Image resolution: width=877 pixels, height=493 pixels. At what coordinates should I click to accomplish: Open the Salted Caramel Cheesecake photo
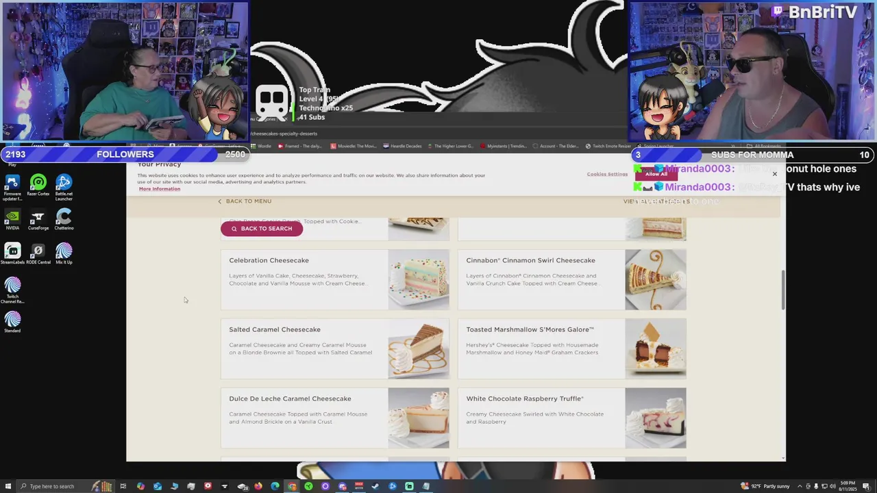coord(419,349)
